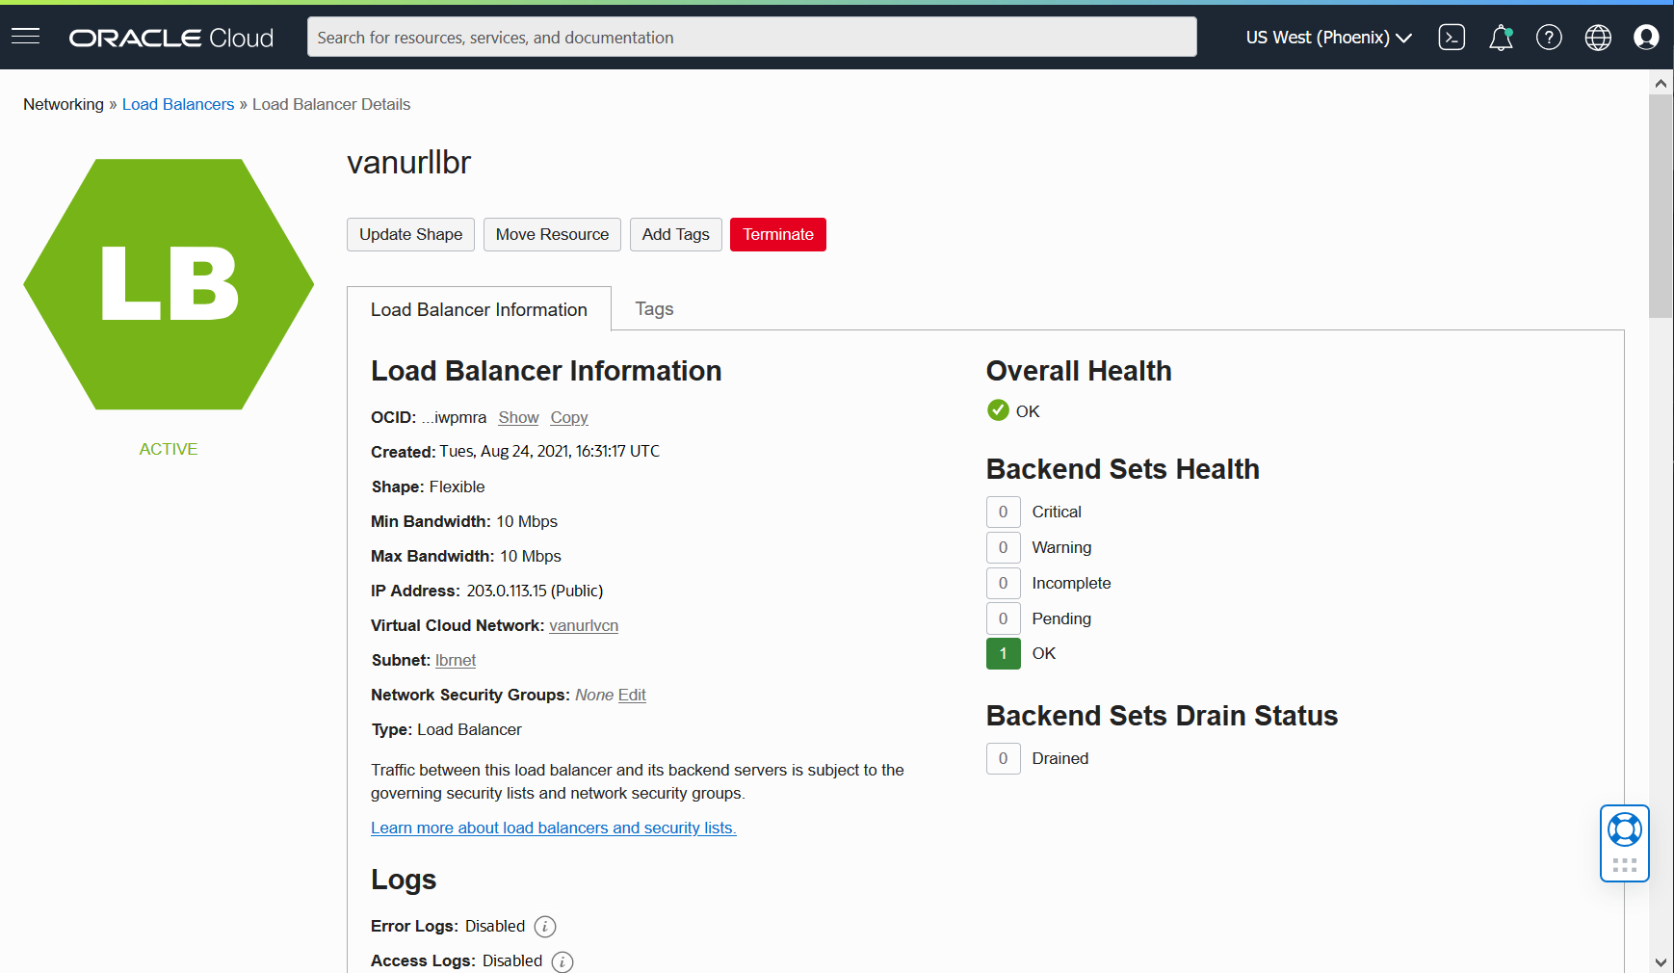View notifications via the bell icon
The width and height of the screenshot is (1674, 973).
click(x=1500, y=37)
